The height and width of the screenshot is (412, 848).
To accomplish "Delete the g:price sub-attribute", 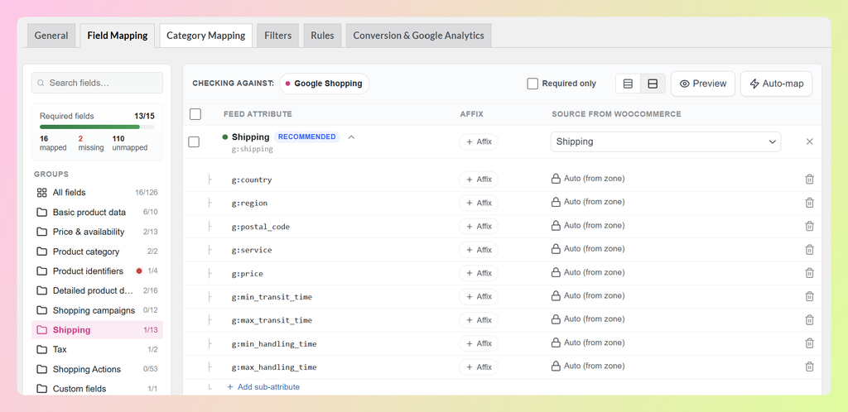I will tap(809, 273).
